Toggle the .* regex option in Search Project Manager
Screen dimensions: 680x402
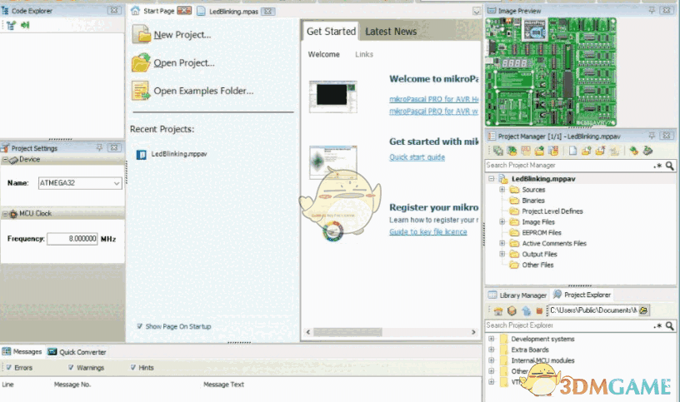[x=657, y=166]
